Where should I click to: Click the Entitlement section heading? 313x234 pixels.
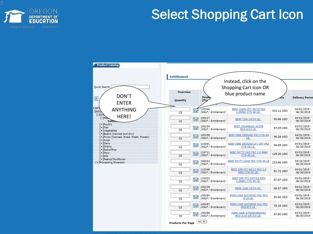point(179,76)
